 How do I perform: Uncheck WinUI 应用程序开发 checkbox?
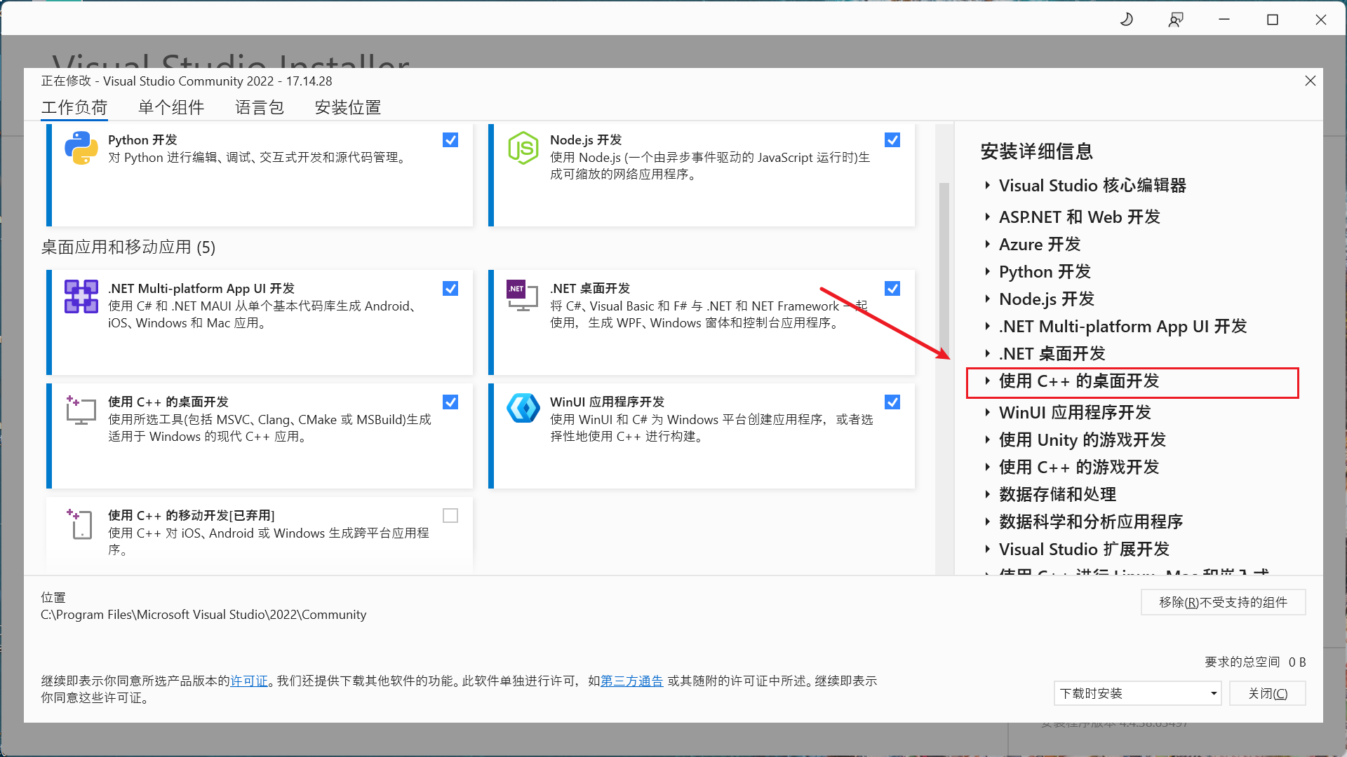point(892,402)
